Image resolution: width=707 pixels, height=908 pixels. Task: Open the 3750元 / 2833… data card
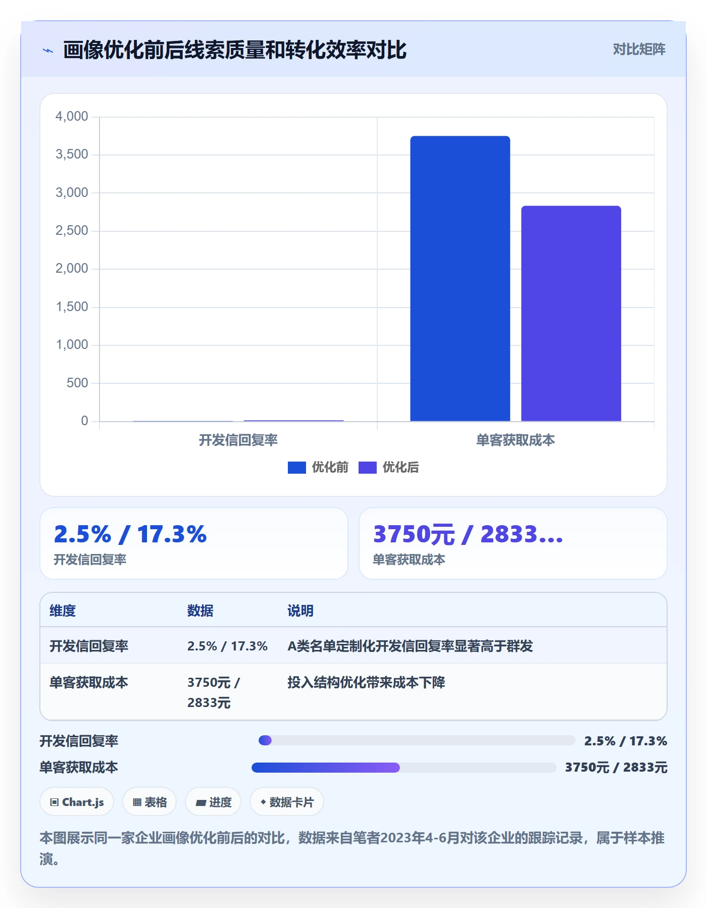513,543
